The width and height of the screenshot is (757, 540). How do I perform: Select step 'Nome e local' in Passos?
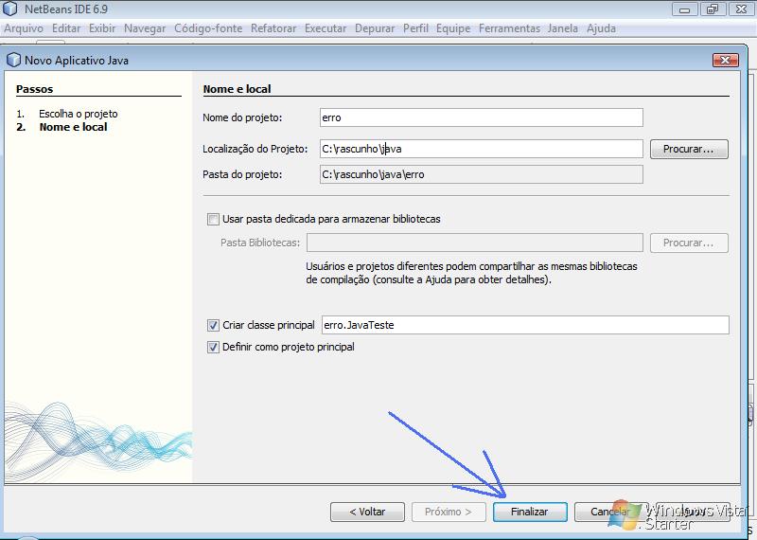pos(73,127)
